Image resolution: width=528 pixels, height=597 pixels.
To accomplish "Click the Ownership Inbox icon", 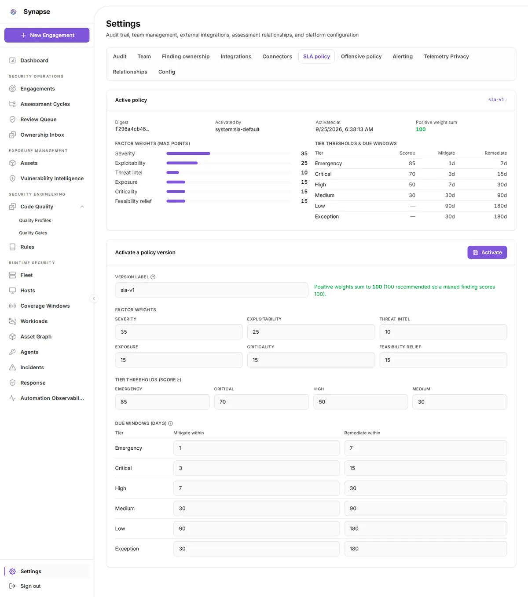I will (x=12, y=135).
